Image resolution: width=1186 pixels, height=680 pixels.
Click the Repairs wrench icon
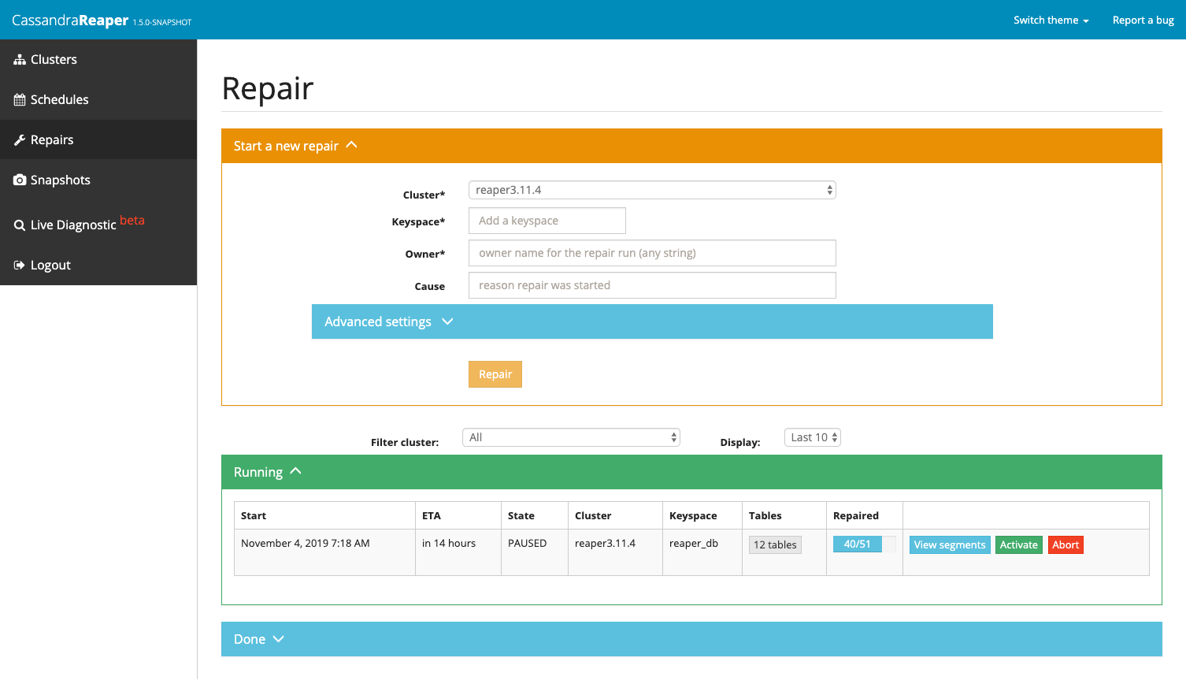click(x=20, y=140)
